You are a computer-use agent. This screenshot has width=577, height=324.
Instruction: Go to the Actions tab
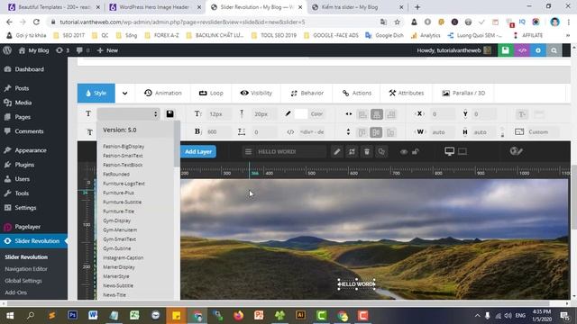point(357,93)
